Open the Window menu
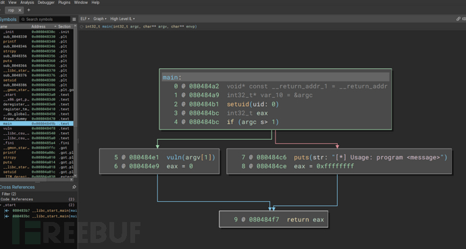 80,3
